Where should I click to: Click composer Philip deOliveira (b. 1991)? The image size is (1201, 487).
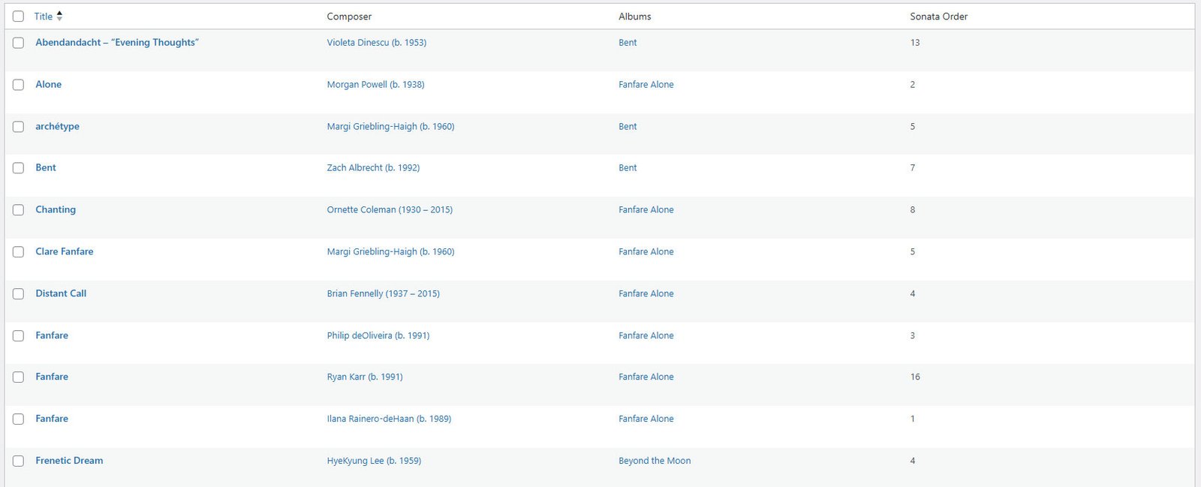tap(378, 336)
